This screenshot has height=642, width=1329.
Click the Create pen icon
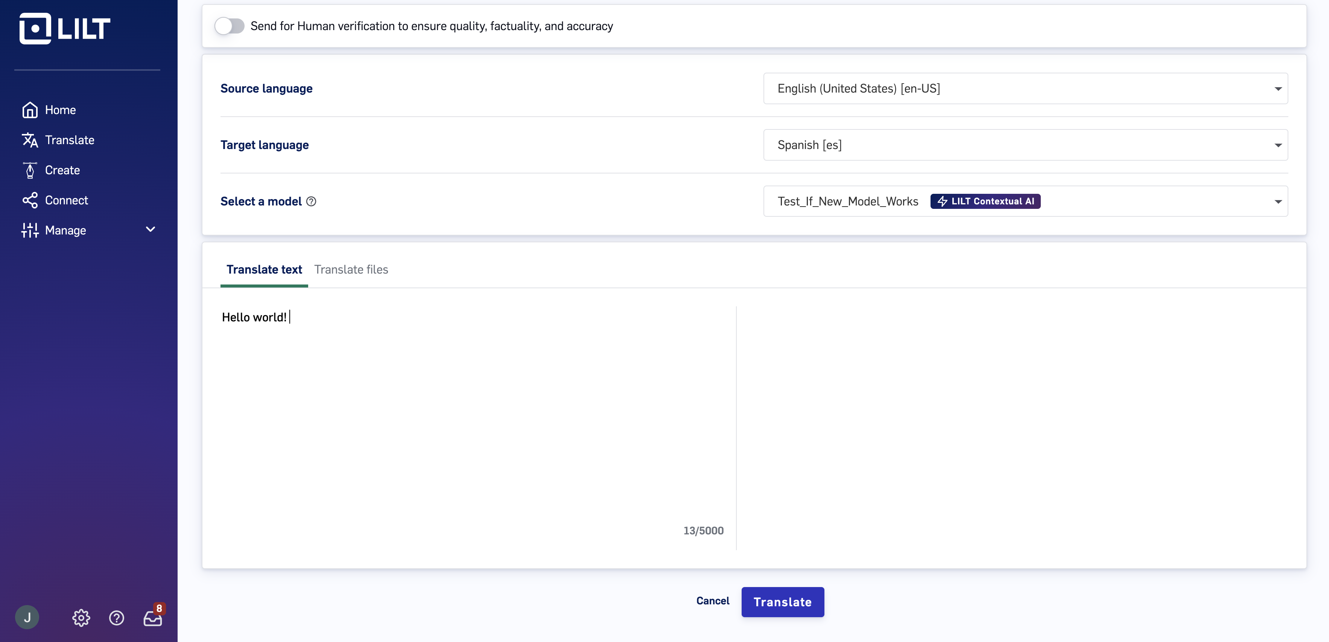[x=30, y=170]
